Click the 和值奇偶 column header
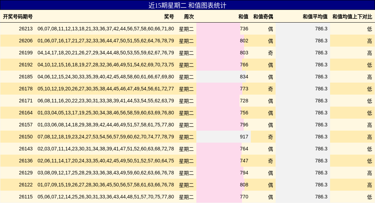 263,17
